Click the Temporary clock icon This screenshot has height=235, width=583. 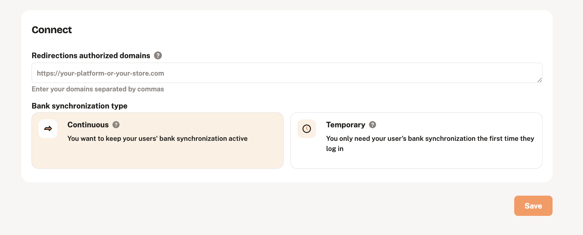[307, 129]
